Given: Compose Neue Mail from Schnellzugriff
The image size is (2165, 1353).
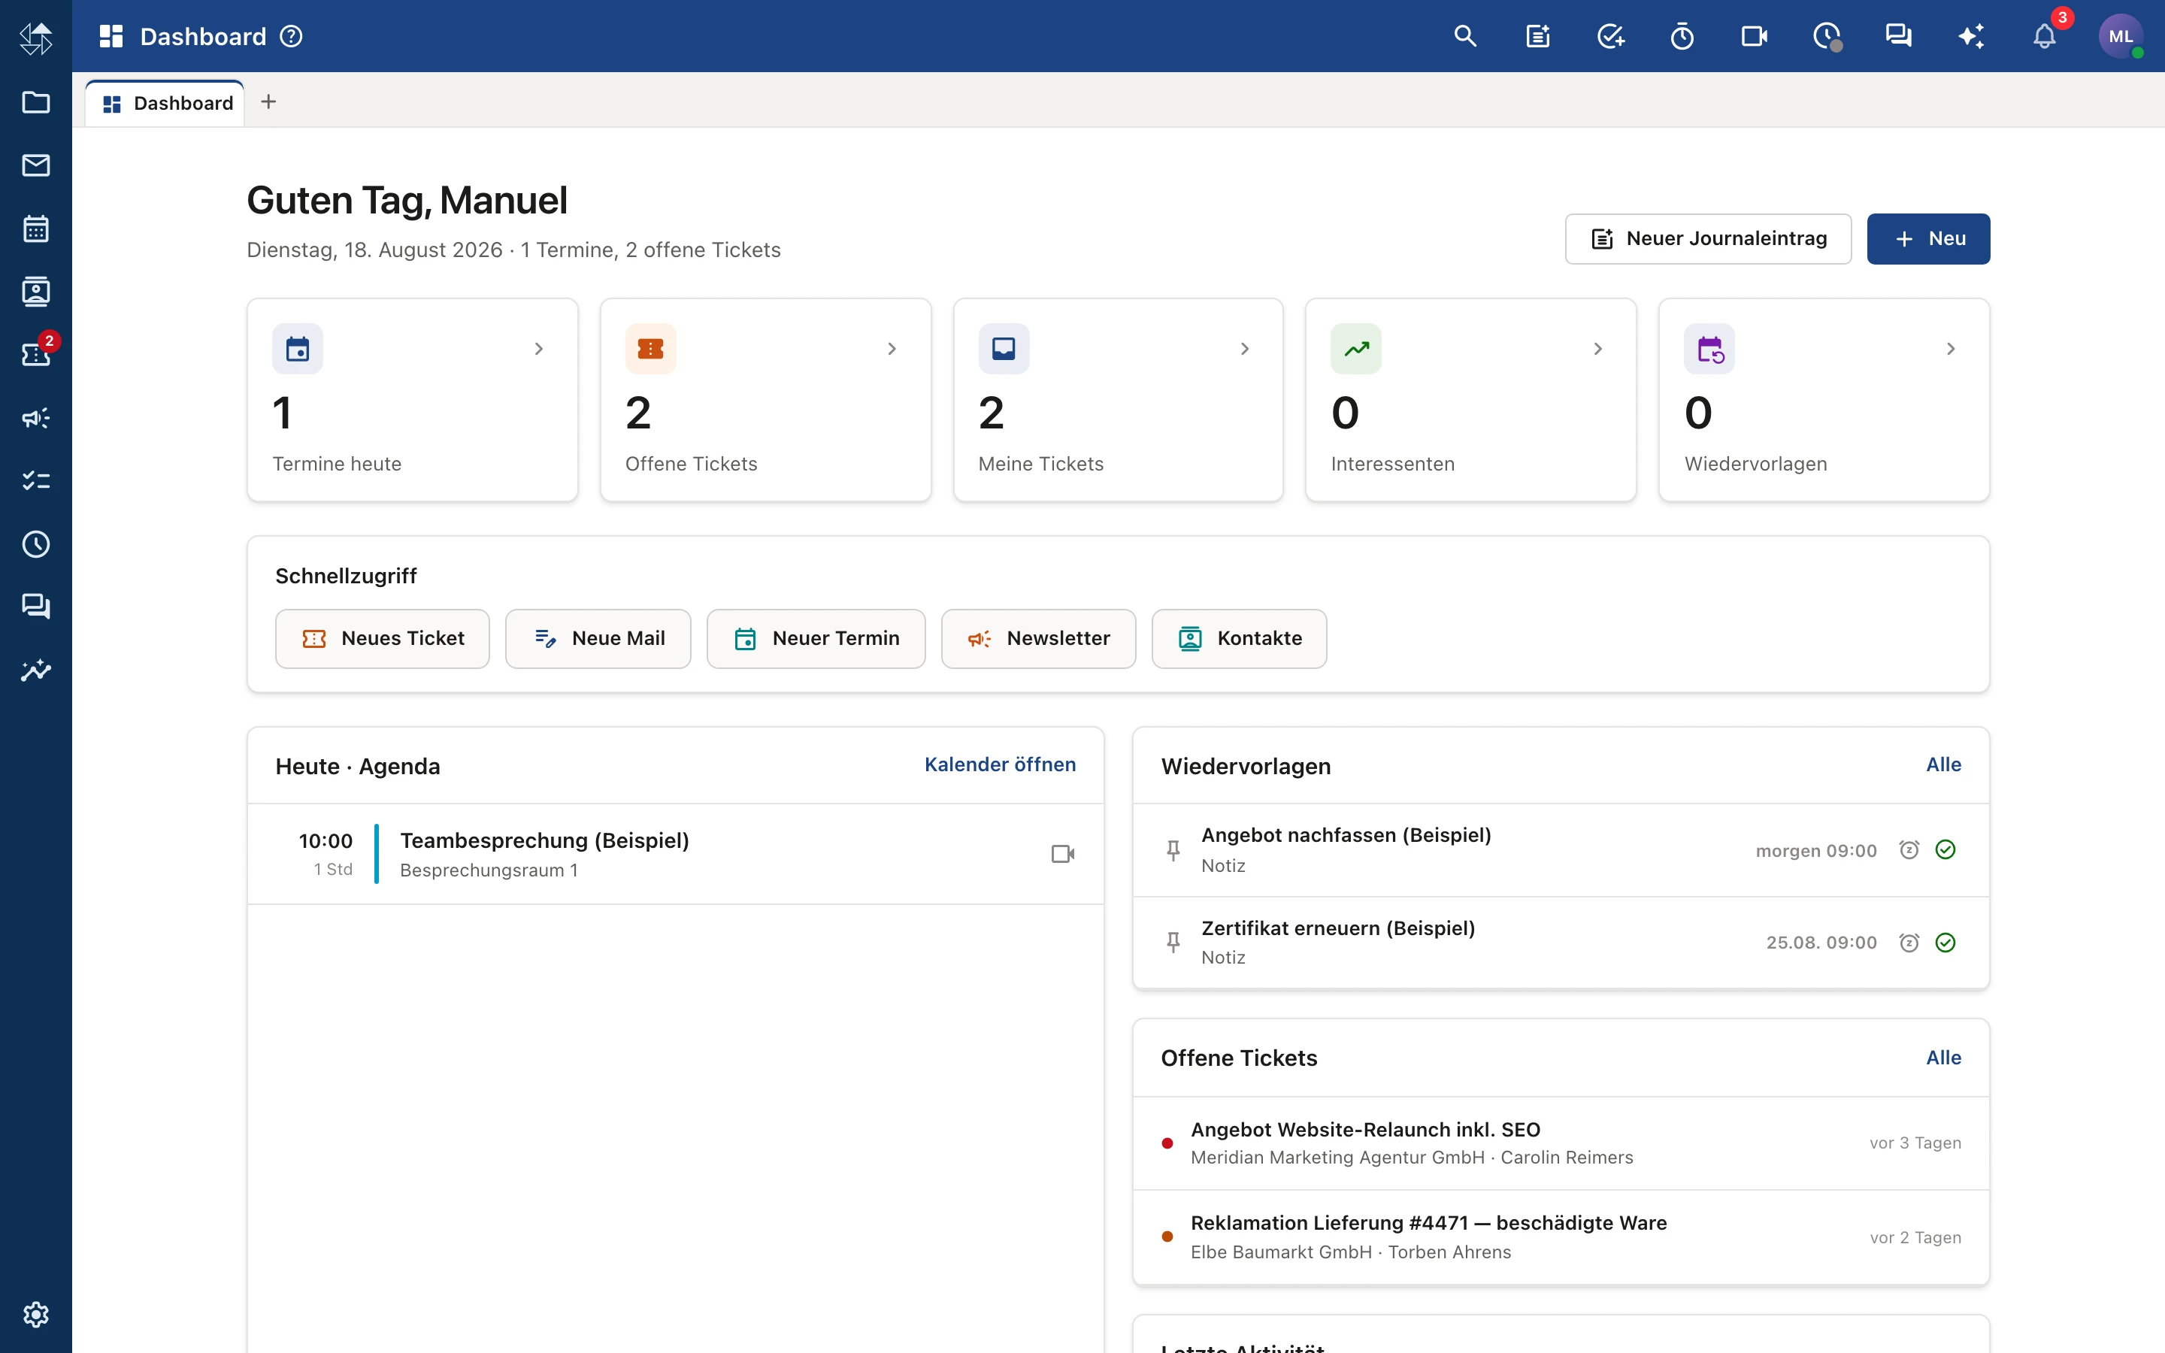Looking at the screenshot, I should [598, 639].
